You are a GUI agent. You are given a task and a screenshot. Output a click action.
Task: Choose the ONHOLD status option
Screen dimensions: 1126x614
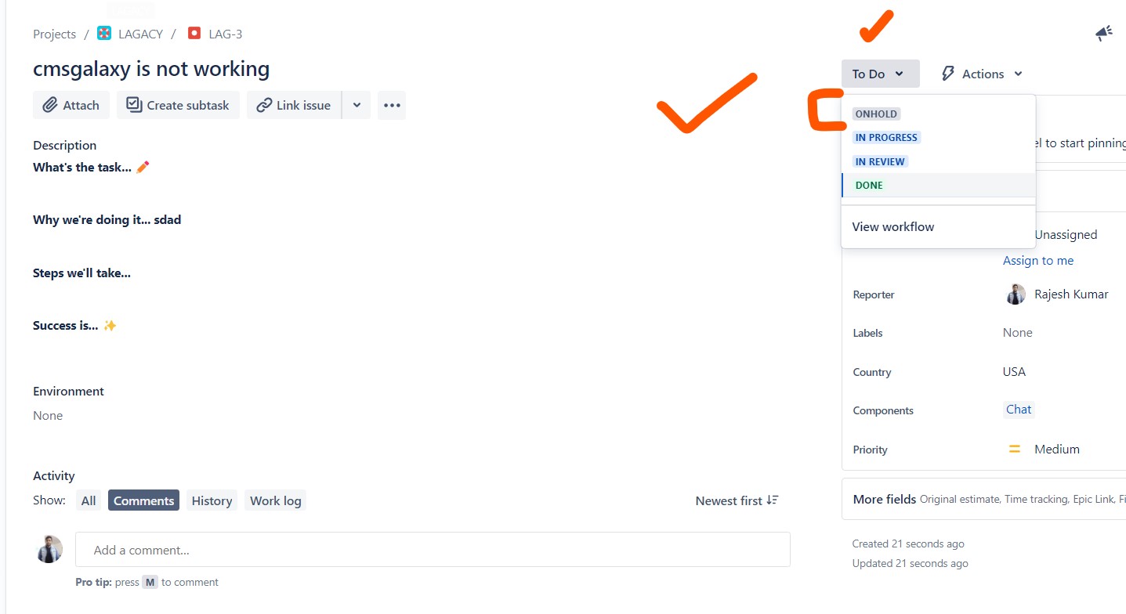pyautogui.click(x=876, y=114)
